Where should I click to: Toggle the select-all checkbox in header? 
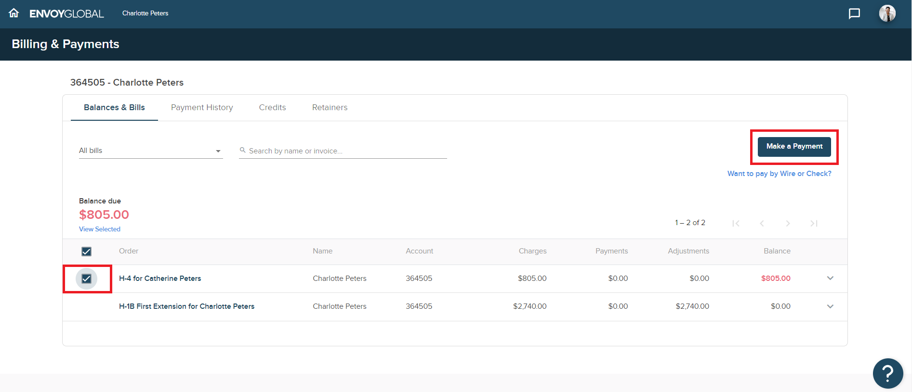(87, 252)
